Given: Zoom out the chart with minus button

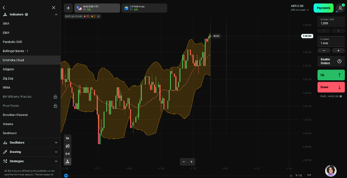Looking at the screenshot, I should (183, 162).
